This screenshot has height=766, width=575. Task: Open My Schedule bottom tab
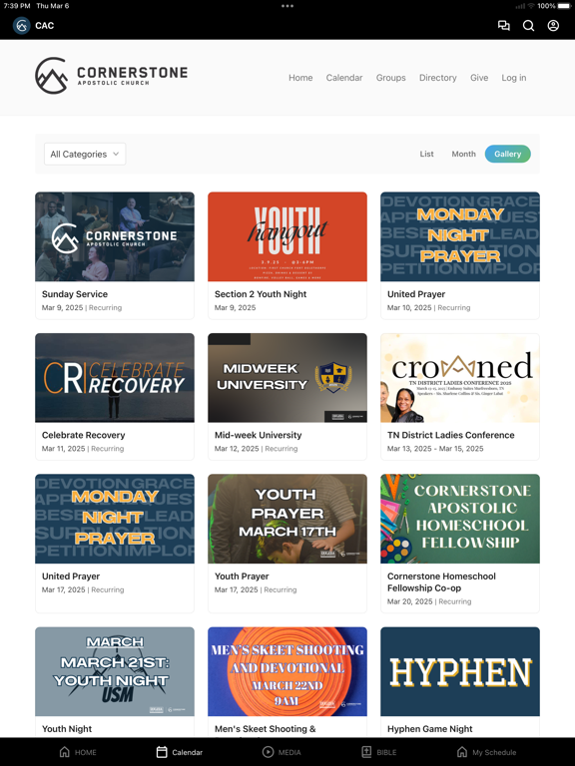[486, 752]
